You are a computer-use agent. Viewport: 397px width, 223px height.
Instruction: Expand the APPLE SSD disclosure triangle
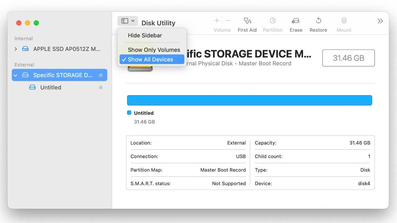coord(15,49)
